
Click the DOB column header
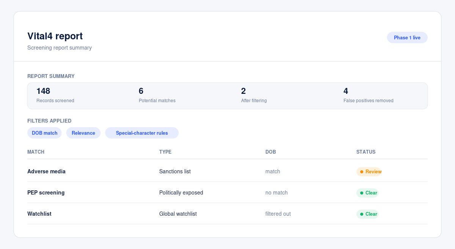pyautogui.click(x=271, y=152)
